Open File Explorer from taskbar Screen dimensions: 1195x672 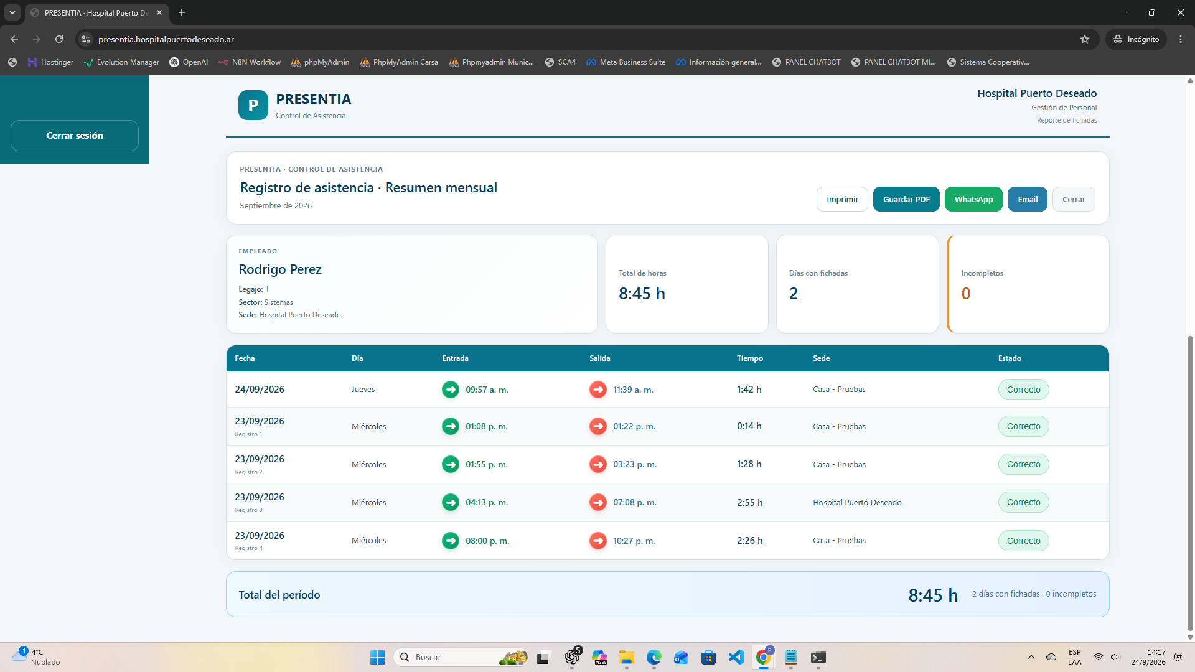tap(626, 657)
